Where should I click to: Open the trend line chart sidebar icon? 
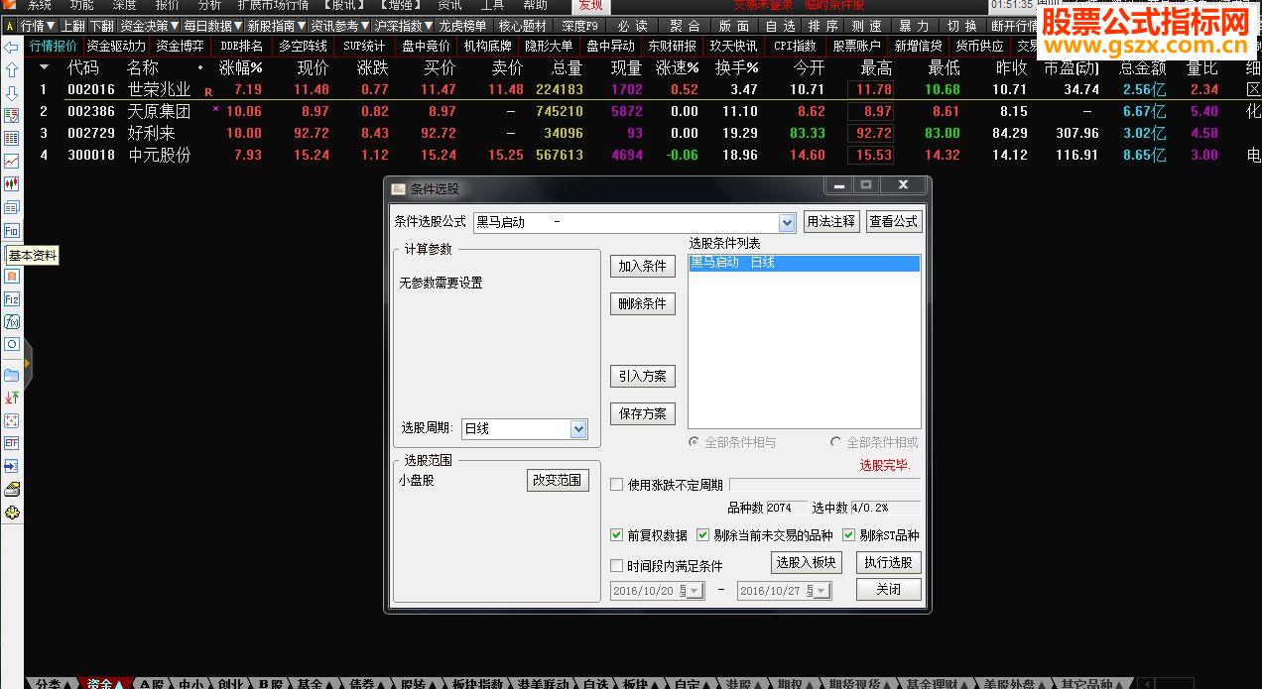click(12, 162)
